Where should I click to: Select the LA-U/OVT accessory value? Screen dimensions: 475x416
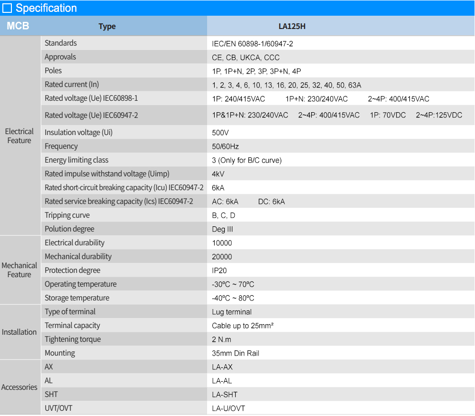coord(228,408)
